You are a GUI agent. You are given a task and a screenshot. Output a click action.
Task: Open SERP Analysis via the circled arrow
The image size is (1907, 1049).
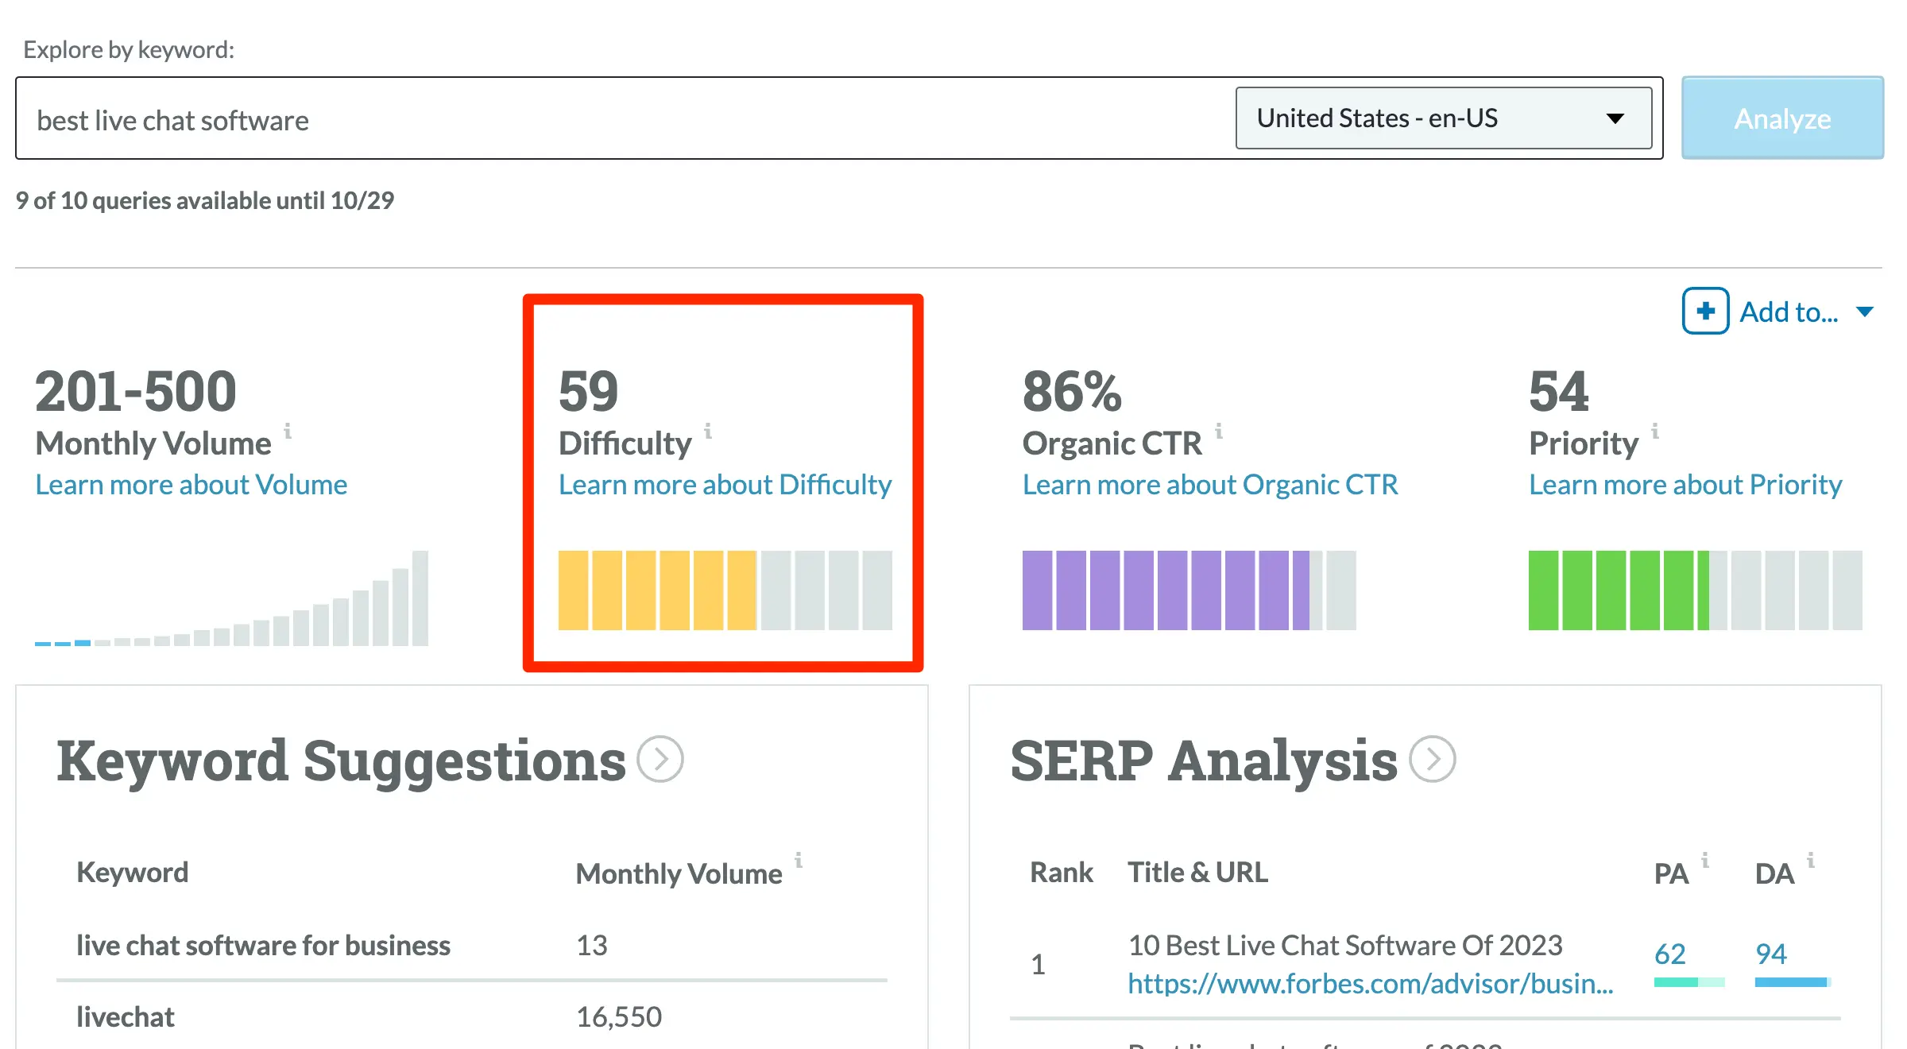(1432, 759)
